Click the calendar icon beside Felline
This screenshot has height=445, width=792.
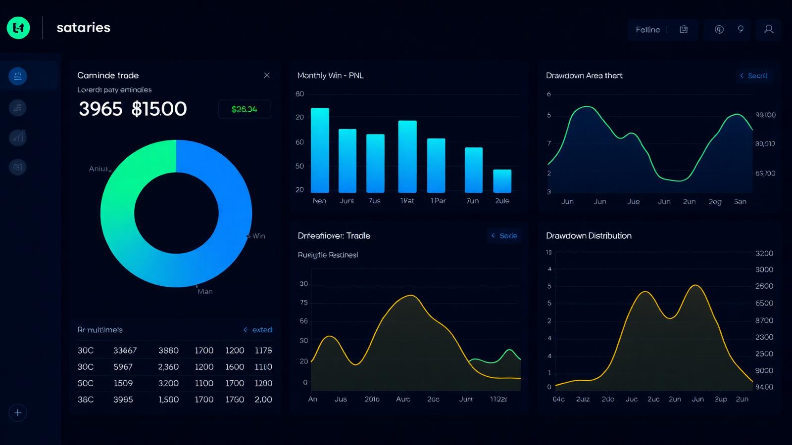(684, 30)
